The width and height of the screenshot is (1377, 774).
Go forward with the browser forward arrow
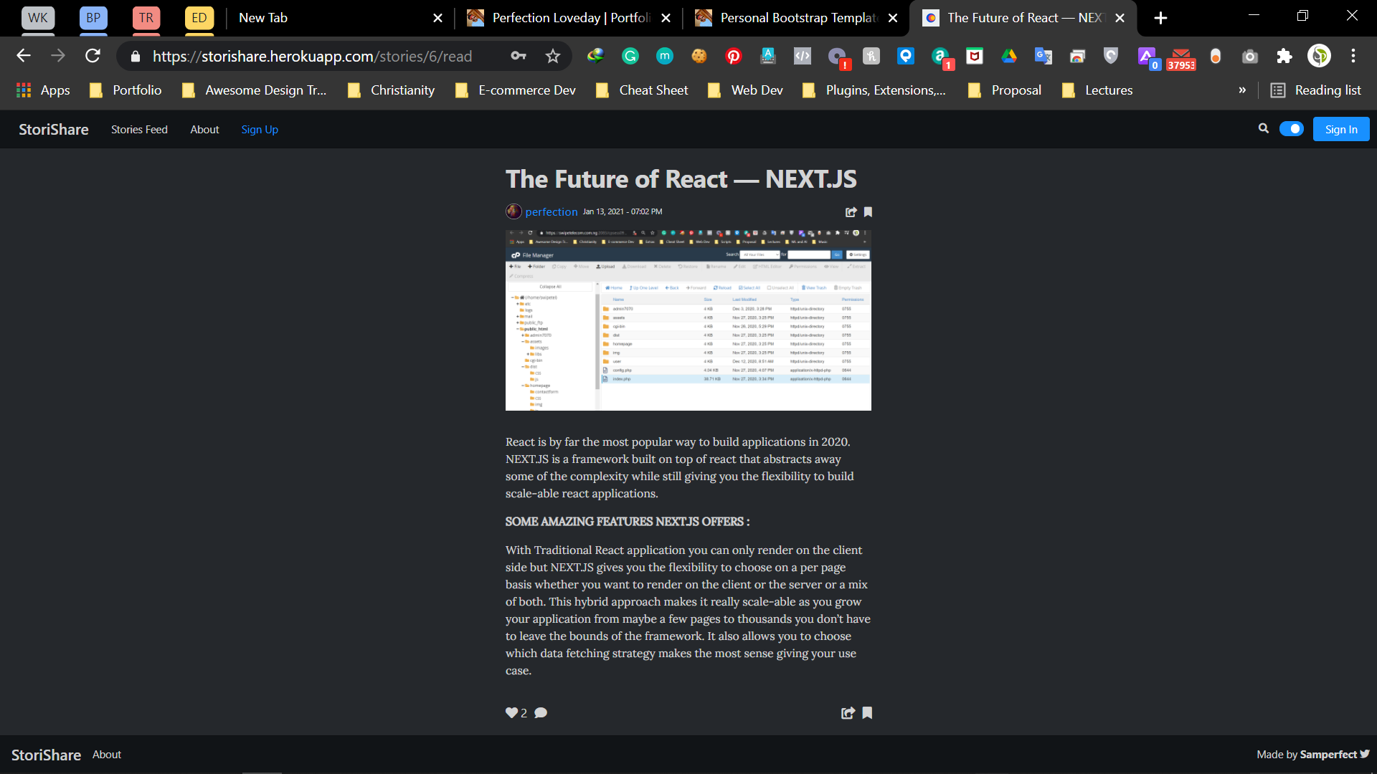(x=58, y=56)
